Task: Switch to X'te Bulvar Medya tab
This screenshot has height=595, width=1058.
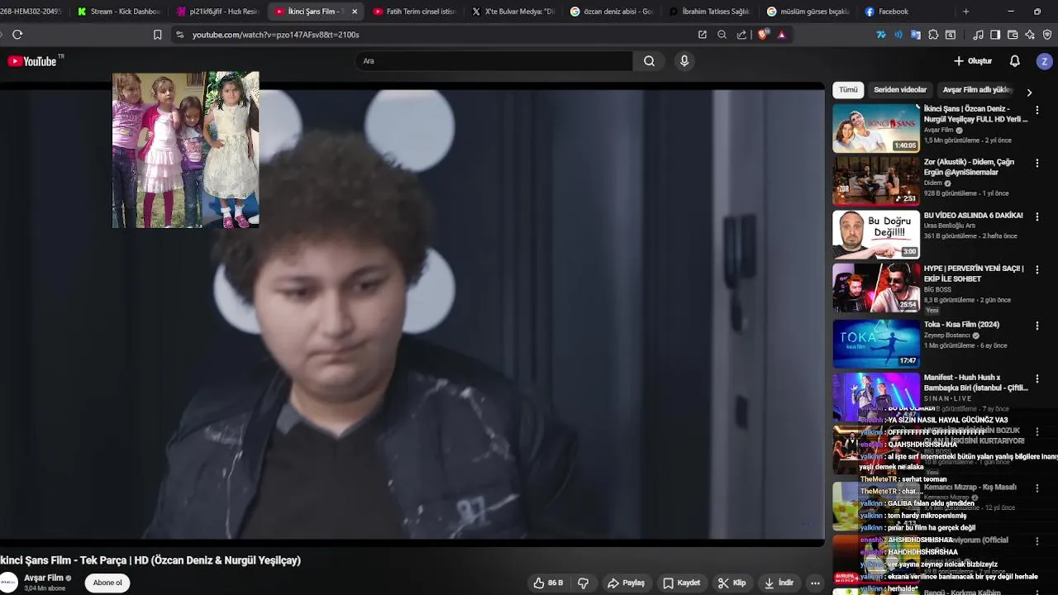Action: click(x=514, y=12)
